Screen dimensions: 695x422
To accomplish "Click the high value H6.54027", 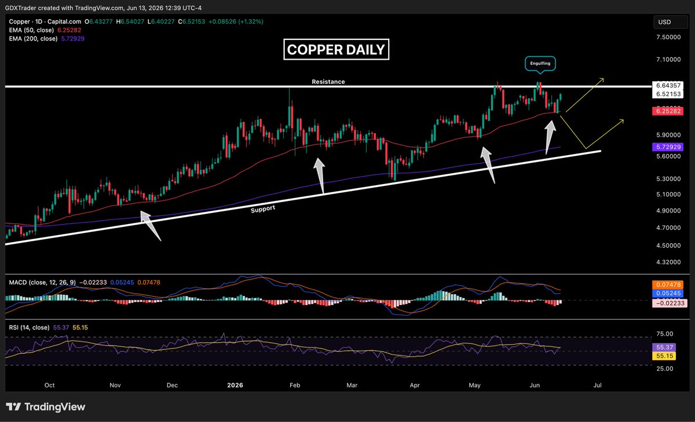I will [x=129, y=21].
